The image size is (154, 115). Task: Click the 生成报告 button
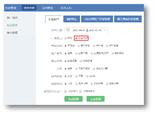pyautogui.click(x=73, y=99)
